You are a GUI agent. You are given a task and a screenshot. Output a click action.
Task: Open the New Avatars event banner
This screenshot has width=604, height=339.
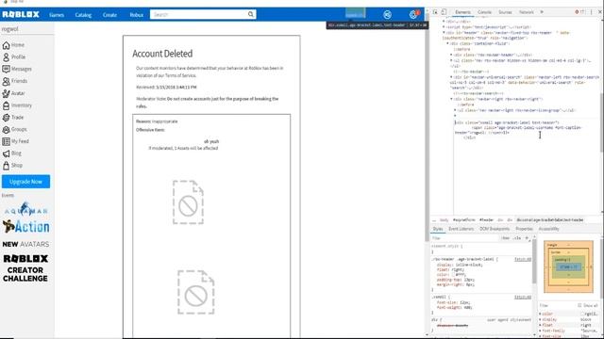point(25,245)
